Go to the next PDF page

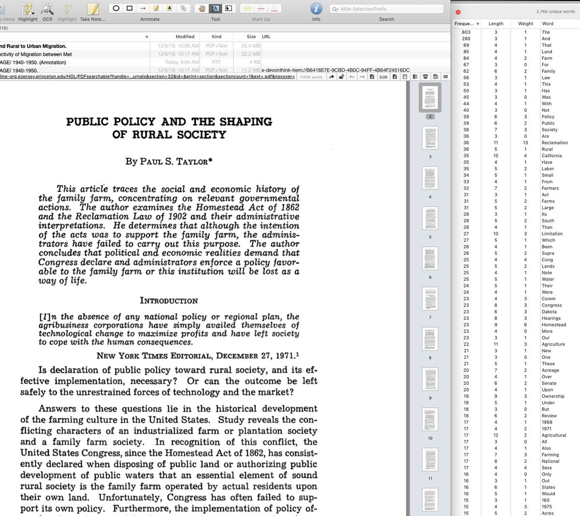[395, 77]
